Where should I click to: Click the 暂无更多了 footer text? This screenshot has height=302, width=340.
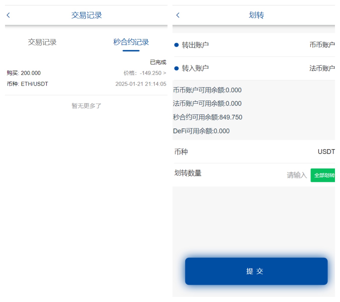pyautogui.click(x=86, y=106)
